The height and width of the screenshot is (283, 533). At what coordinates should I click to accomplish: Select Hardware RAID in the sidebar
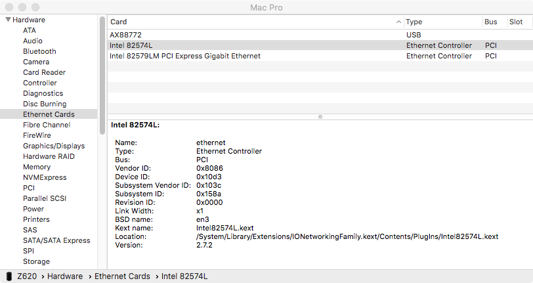(x=49, y=156)
